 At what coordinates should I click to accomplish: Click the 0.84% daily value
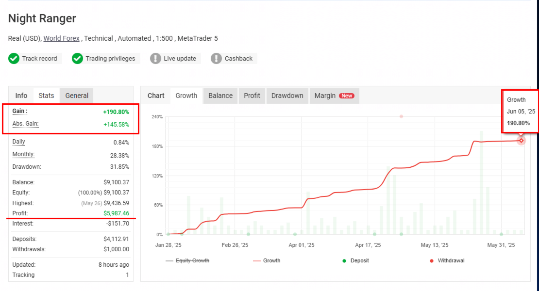point(121,143)
